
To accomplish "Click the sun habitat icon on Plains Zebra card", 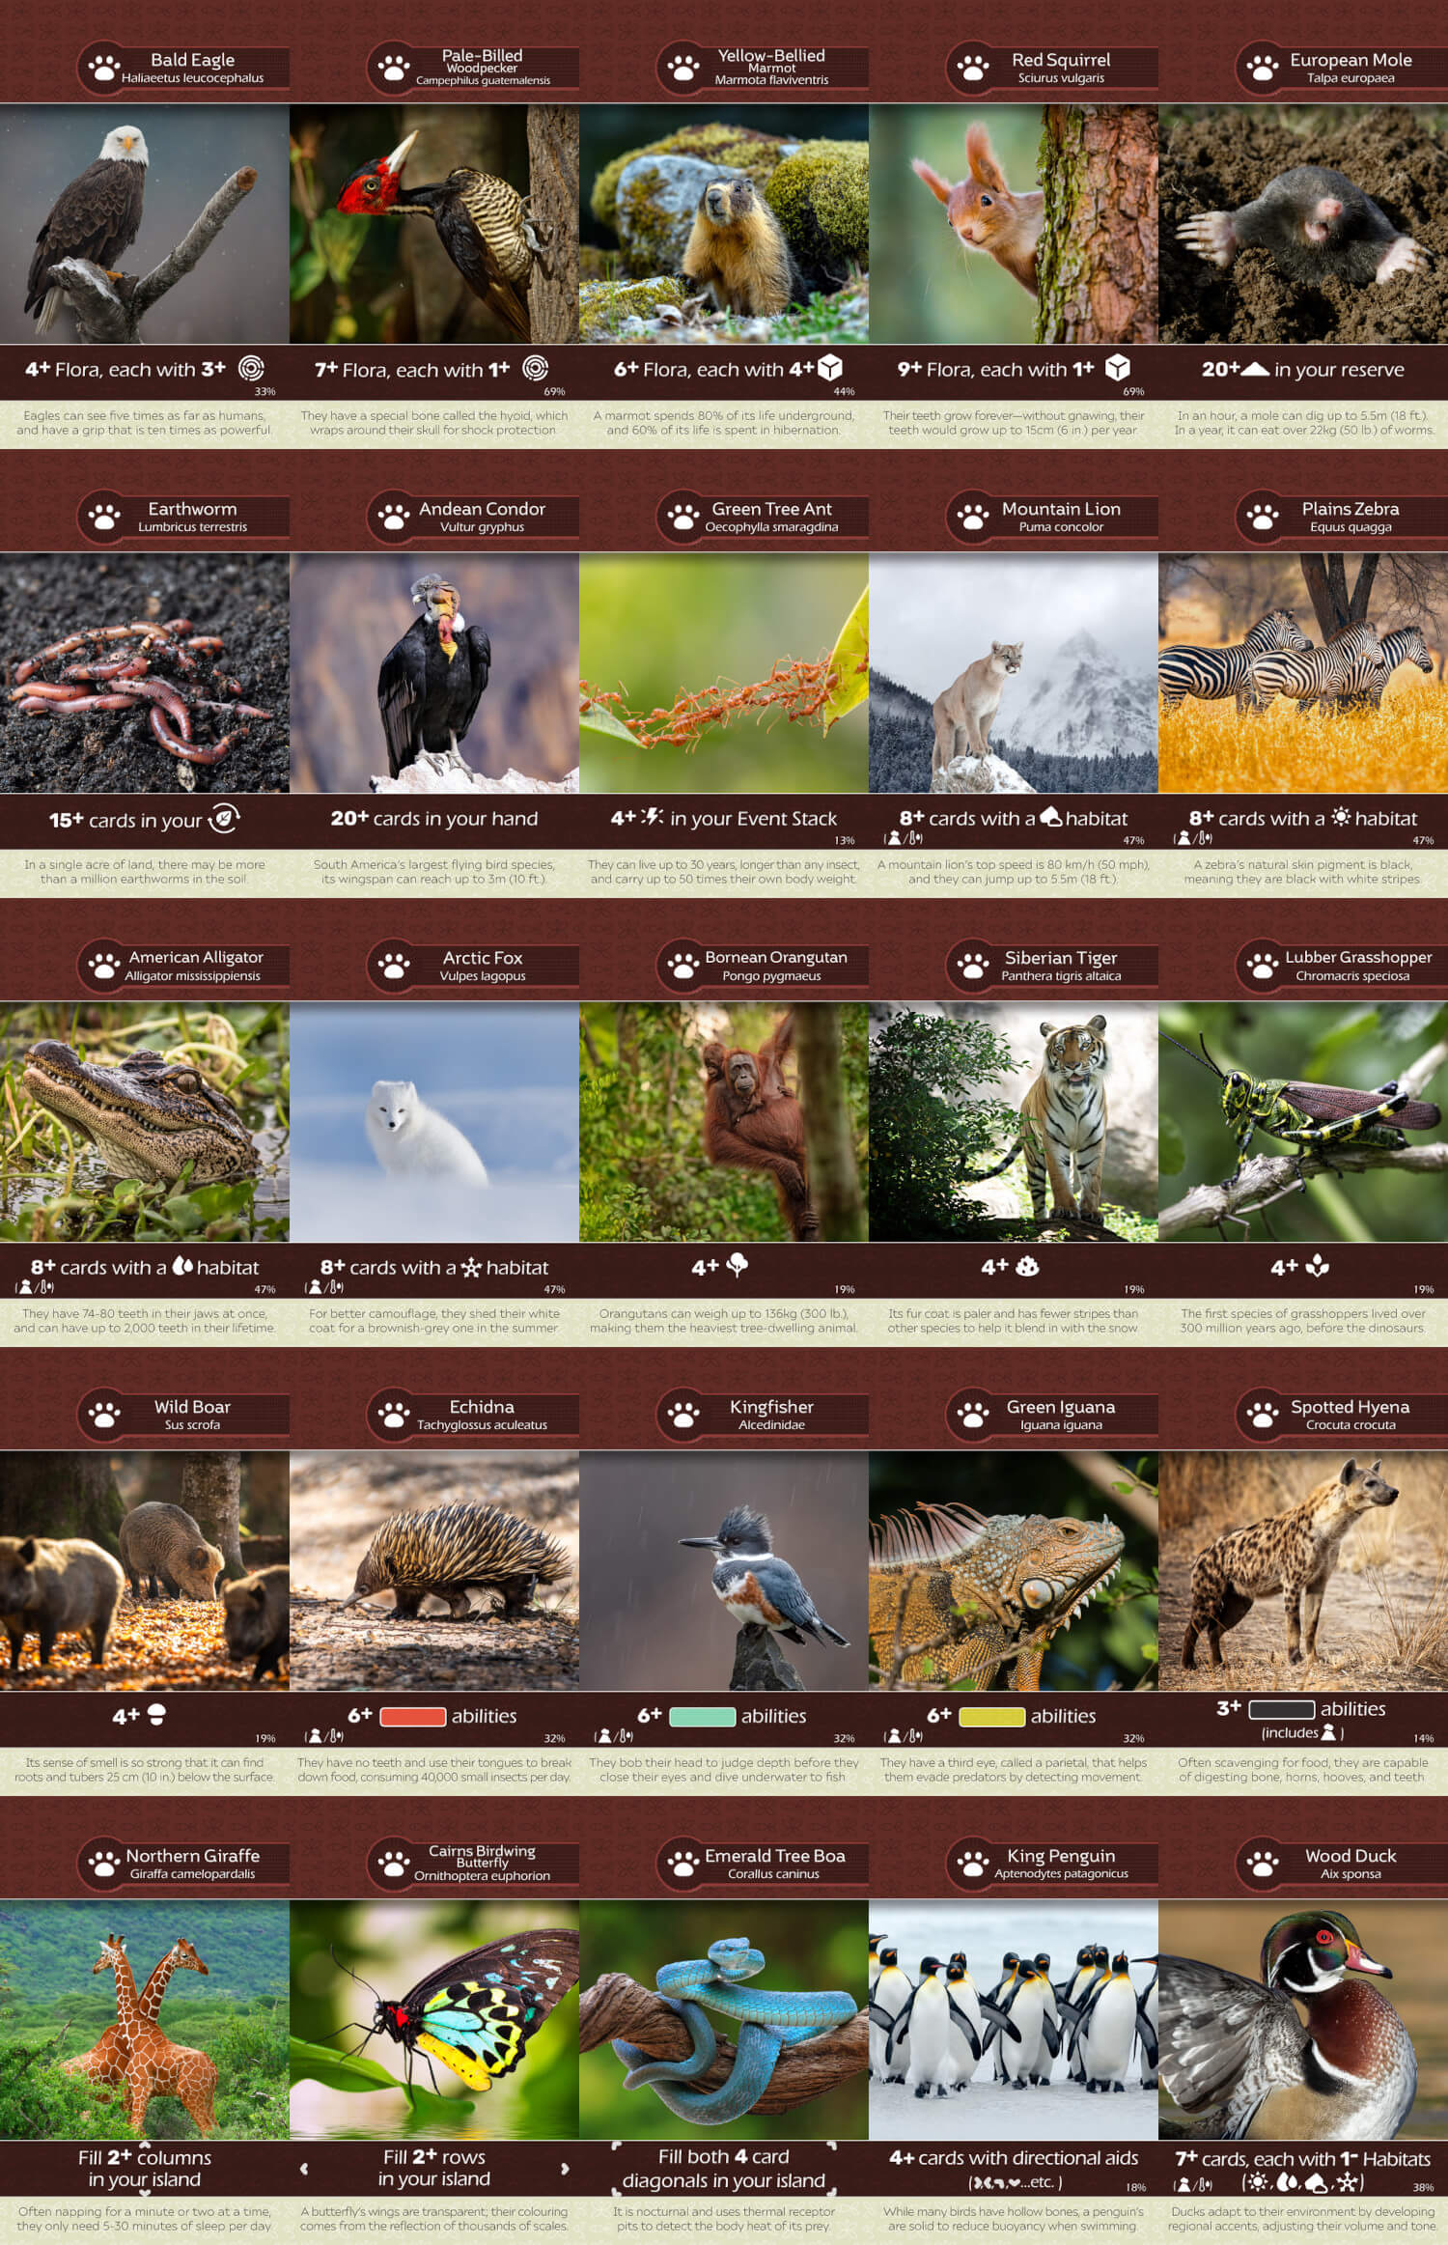I will coord(1340,818).
